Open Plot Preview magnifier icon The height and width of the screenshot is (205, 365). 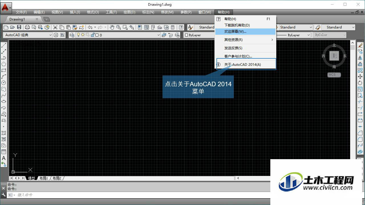34,27
